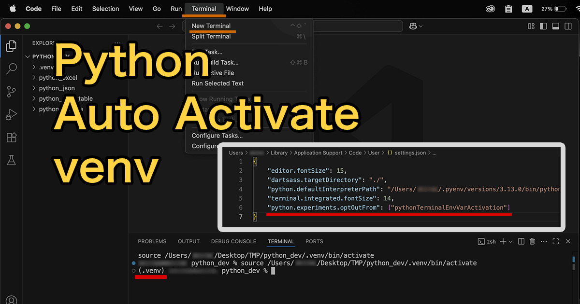Expand the .venv folder
The image size is (580, 304).
(x=34, y=67)
